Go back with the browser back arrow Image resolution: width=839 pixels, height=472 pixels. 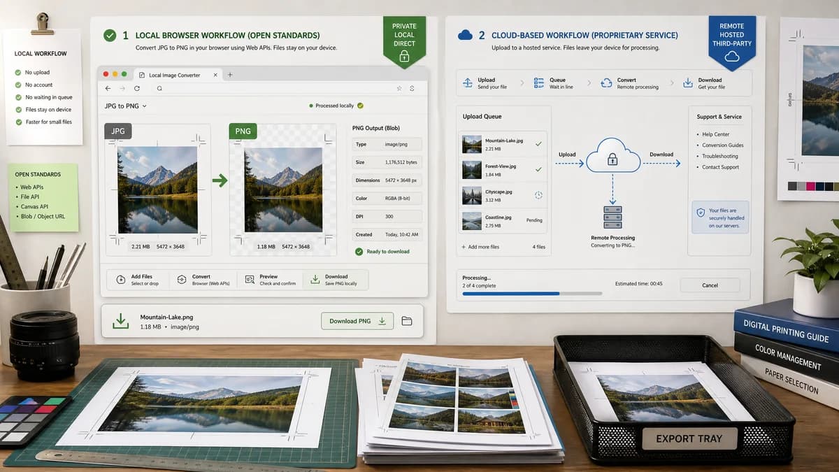(x=108, y=89)
